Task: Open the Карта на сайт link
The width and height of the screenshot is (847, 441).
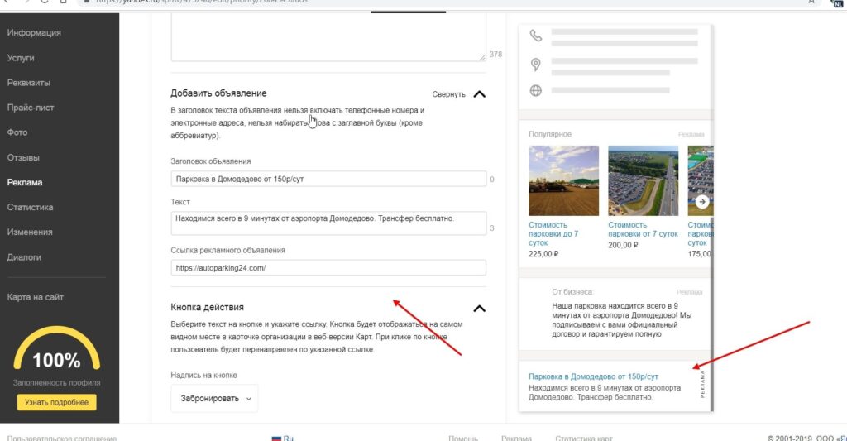Action: click(36, 297)
